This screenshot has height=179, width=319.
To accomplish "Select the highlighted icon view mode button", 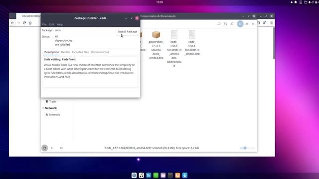I will [240, 24].
